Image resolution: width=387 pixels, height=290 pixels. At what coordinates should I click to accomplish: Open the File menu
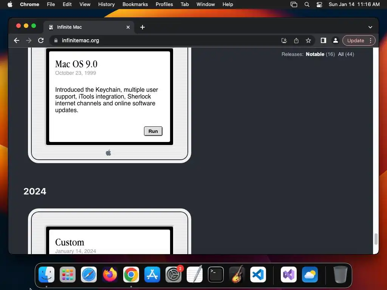[x=51, y=4]
